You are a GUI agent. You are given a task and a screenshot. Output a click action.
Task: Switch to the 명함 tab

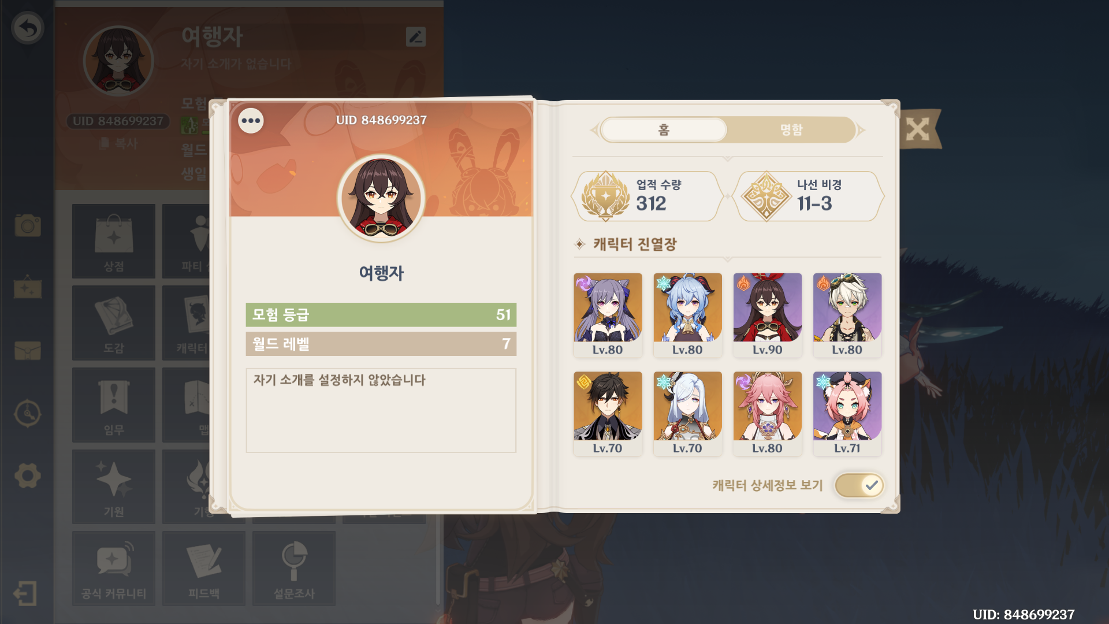[x=791, y=130]
